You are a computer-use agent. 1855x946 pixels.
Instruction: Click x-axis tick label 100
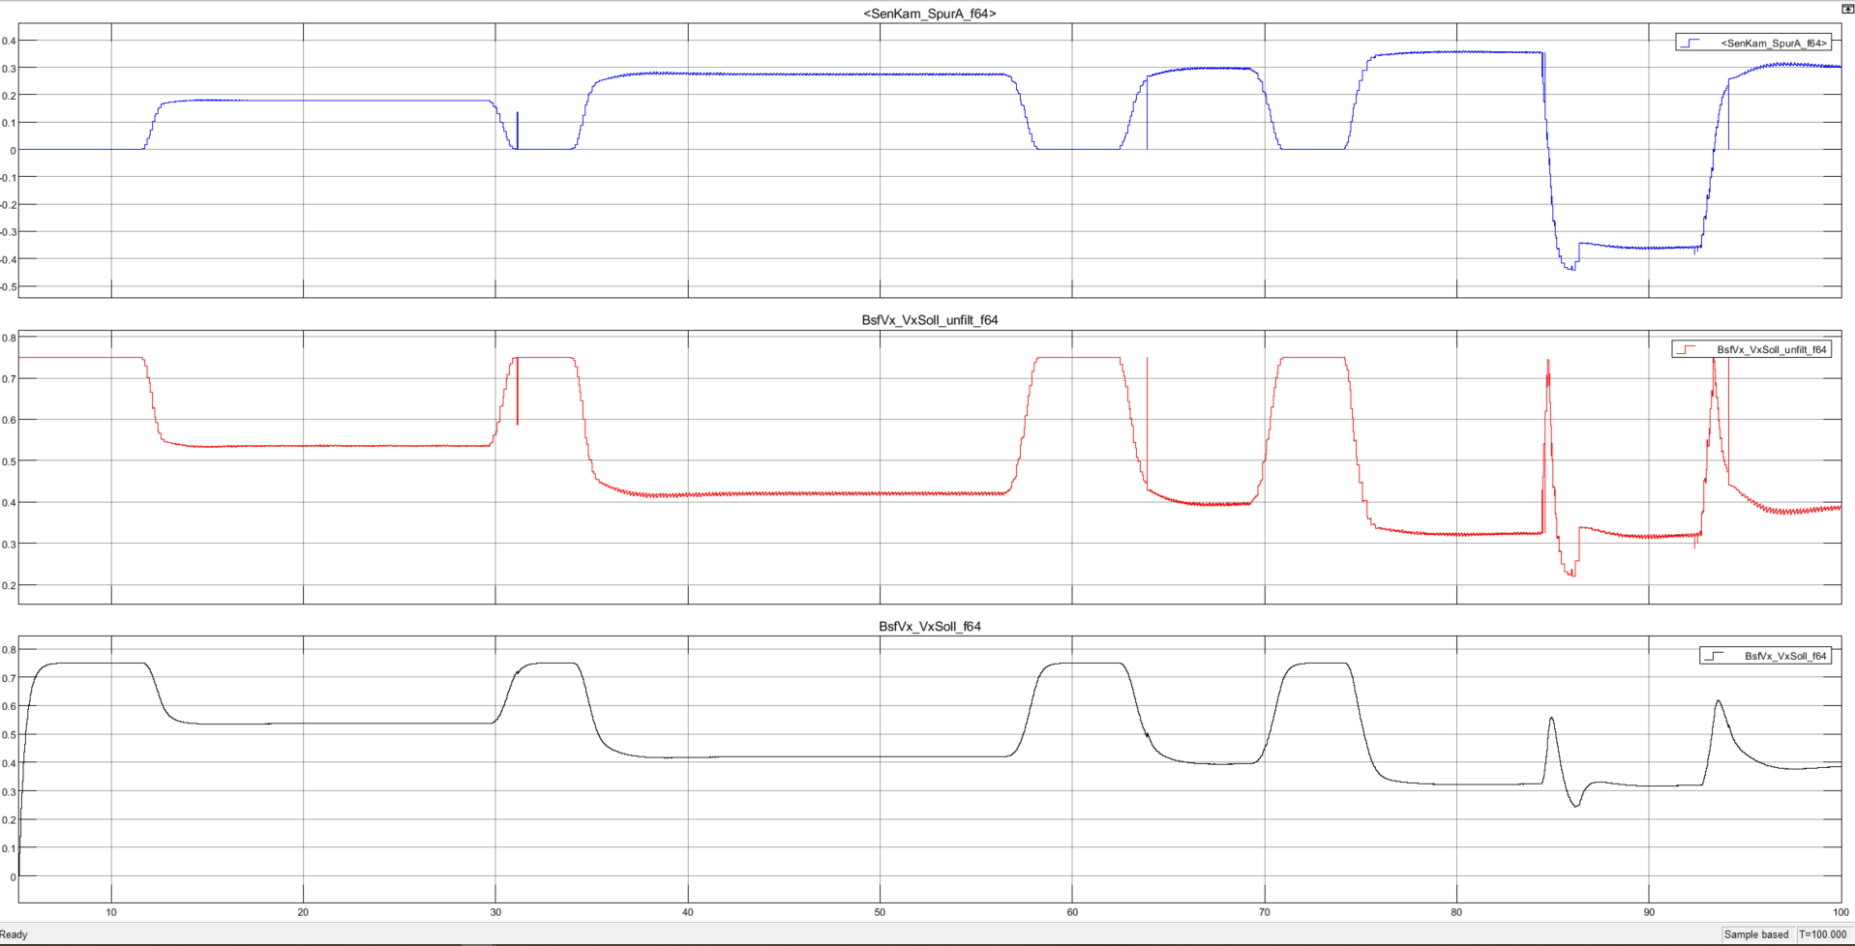click(x=1840, y=912)
